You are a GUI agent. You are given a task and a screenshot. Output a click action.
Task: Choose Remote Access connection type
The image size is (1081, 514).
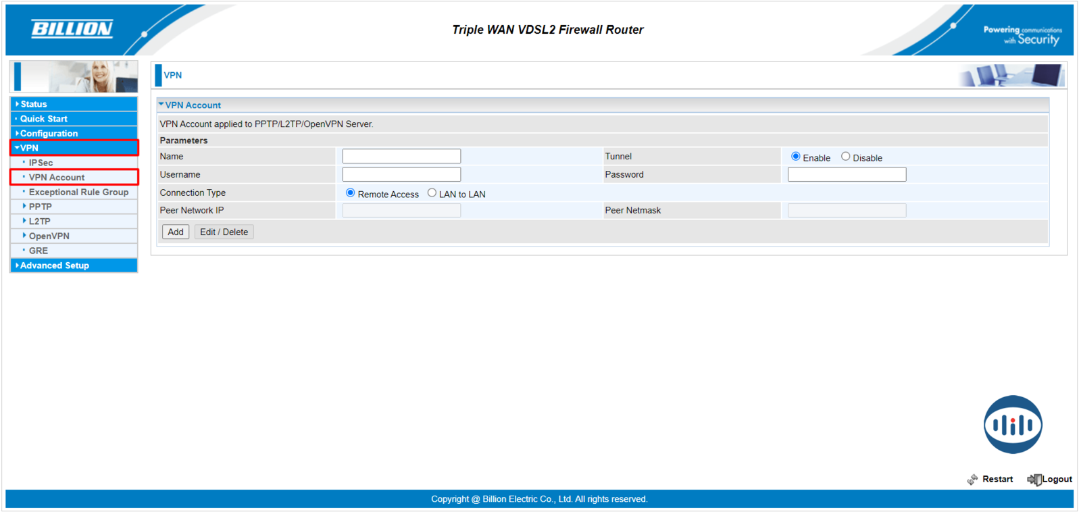350,193
